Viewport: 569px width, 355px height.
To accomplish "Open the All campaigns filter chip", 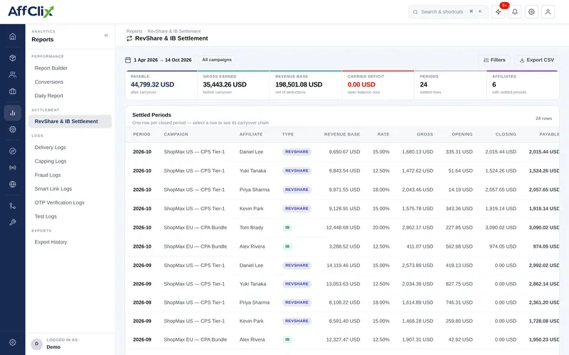I will point(217,60).
